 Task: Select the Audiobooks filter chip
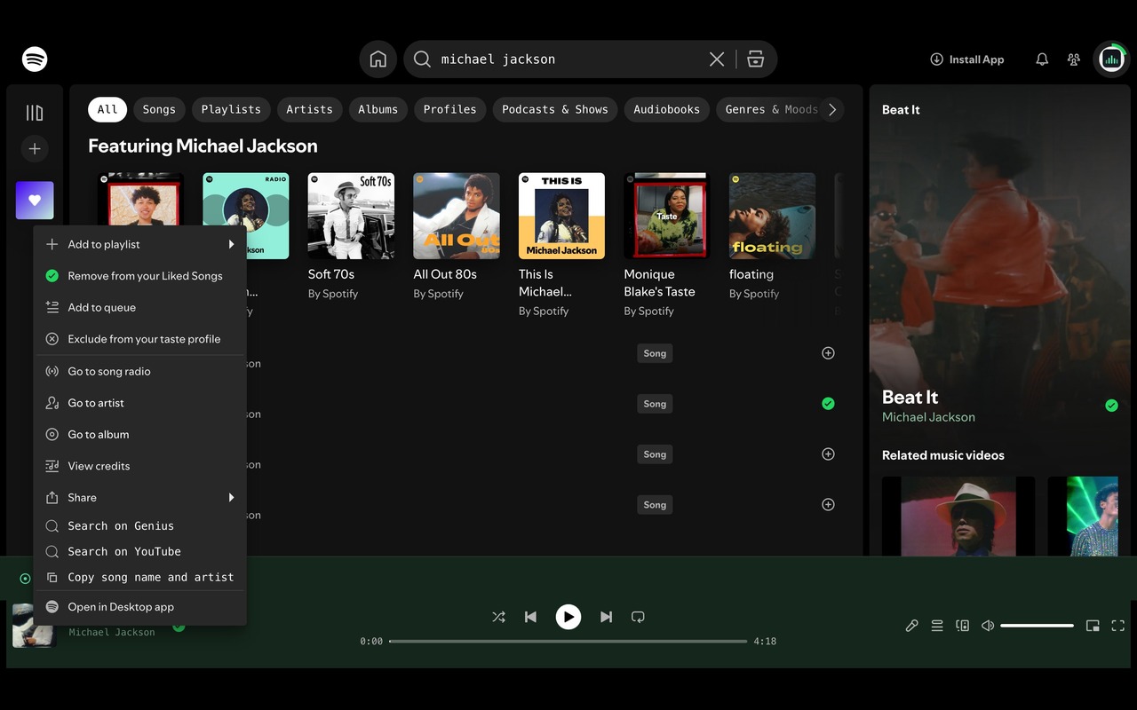point(666,109)
